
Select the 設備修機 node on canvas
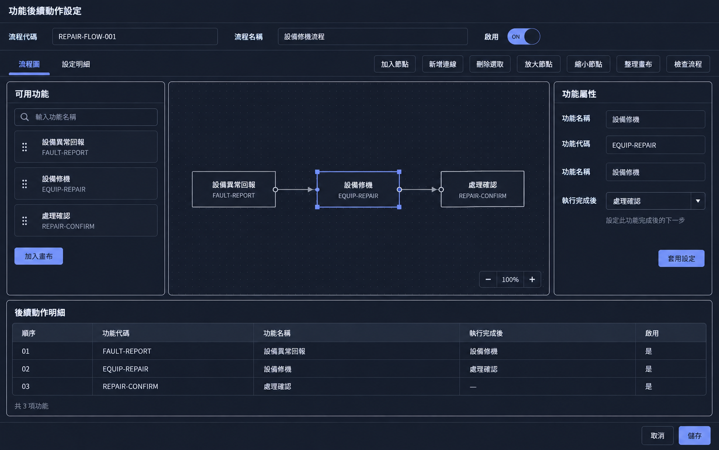(x=358, y=190)
